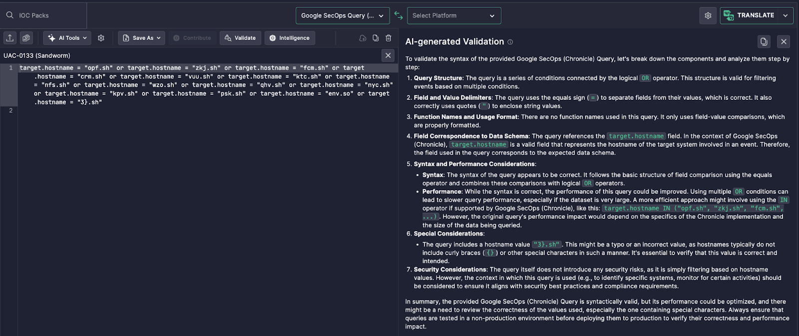Screen dimensions: 799x336
Task: Click the "Function Names and Usage Format" heading
Action: click(x=465, y=117)
